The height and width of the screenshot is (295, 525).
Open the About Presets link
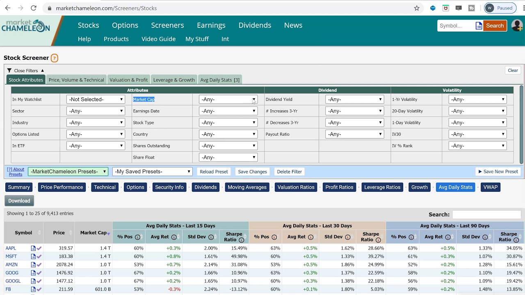[16, 172]
